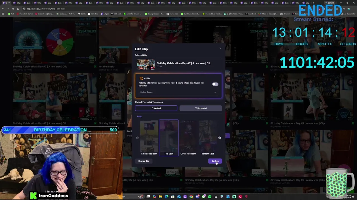Show next templates with right arrow
This screenshot has height=200, width=357.
219,138
